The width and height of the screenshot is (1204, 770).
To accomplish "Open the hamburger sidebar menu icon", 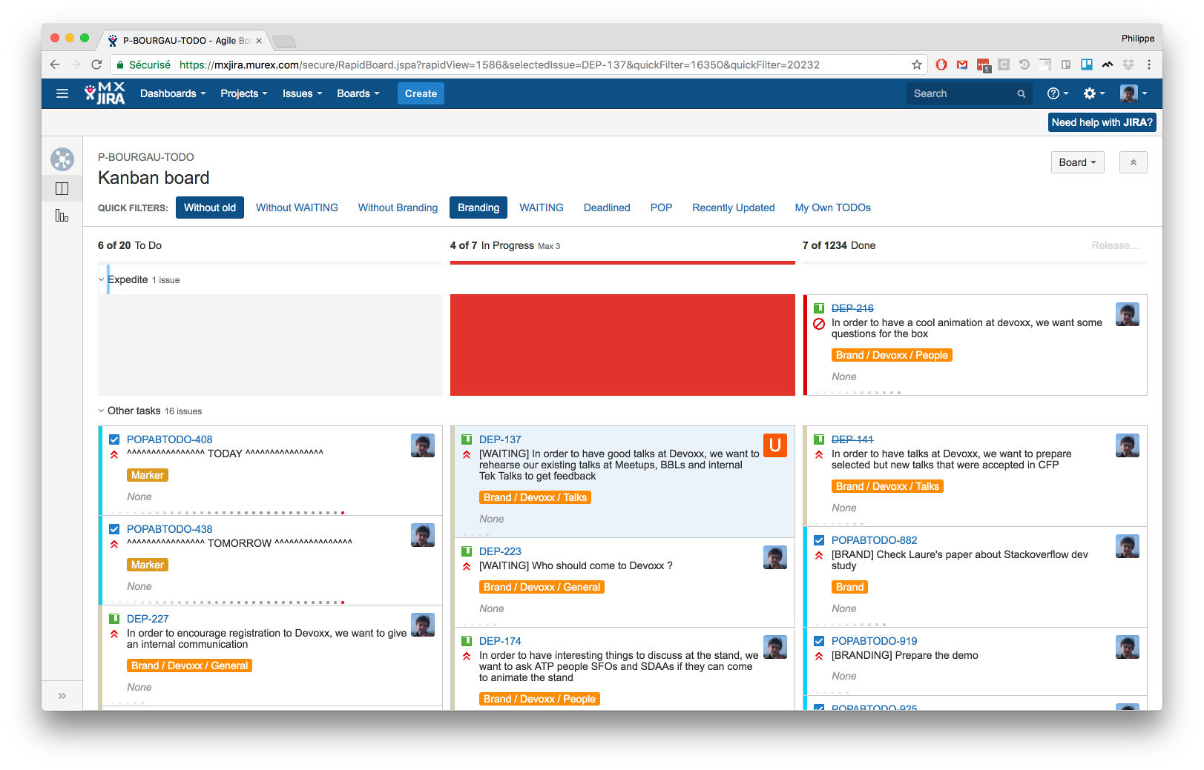I will coord(62,93).
